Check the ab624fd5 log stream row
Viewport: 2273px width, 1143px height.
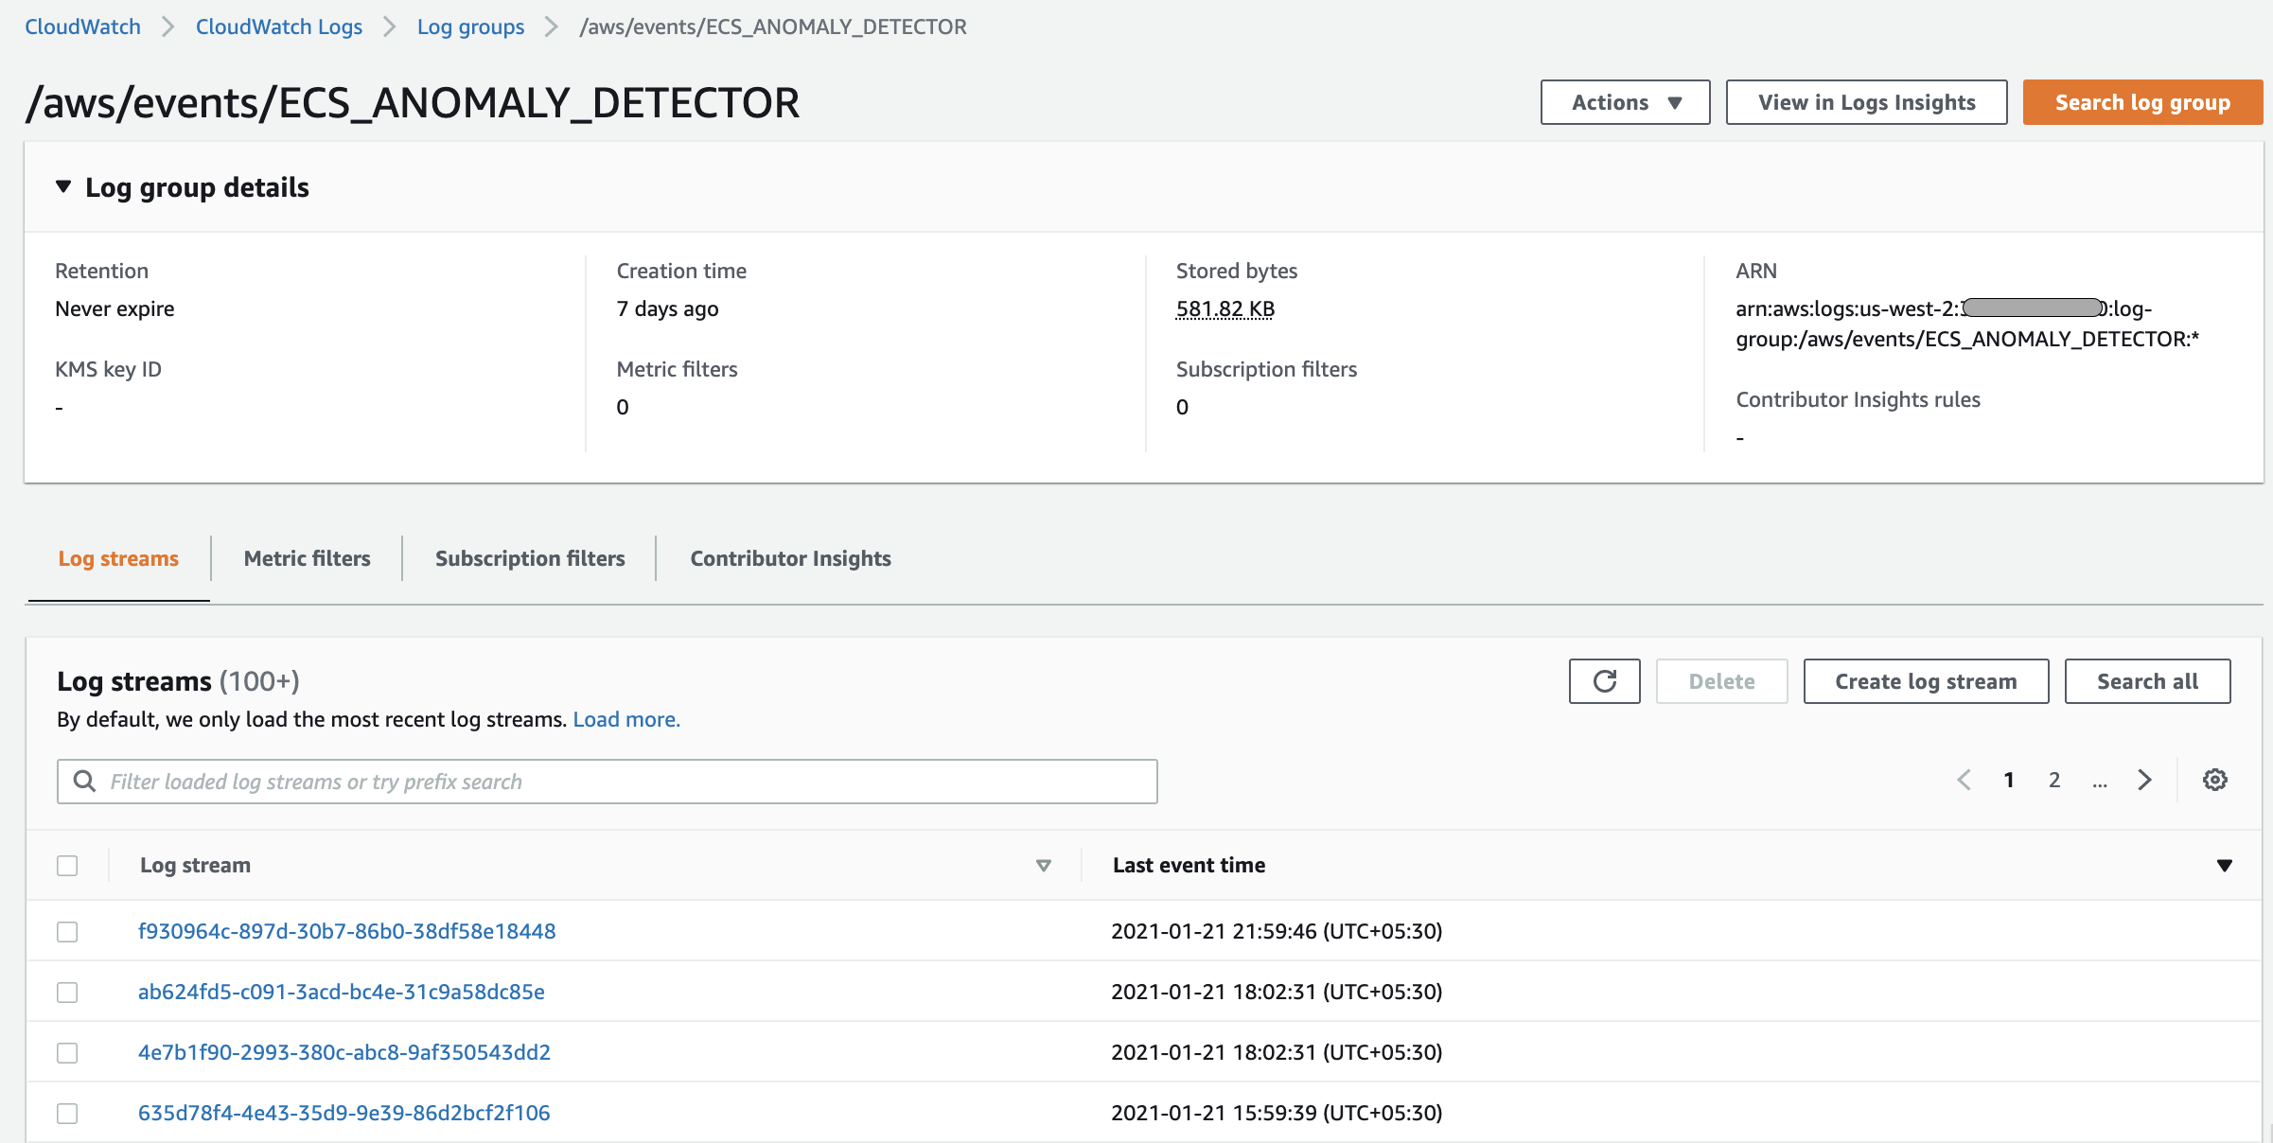pos(67,992)
